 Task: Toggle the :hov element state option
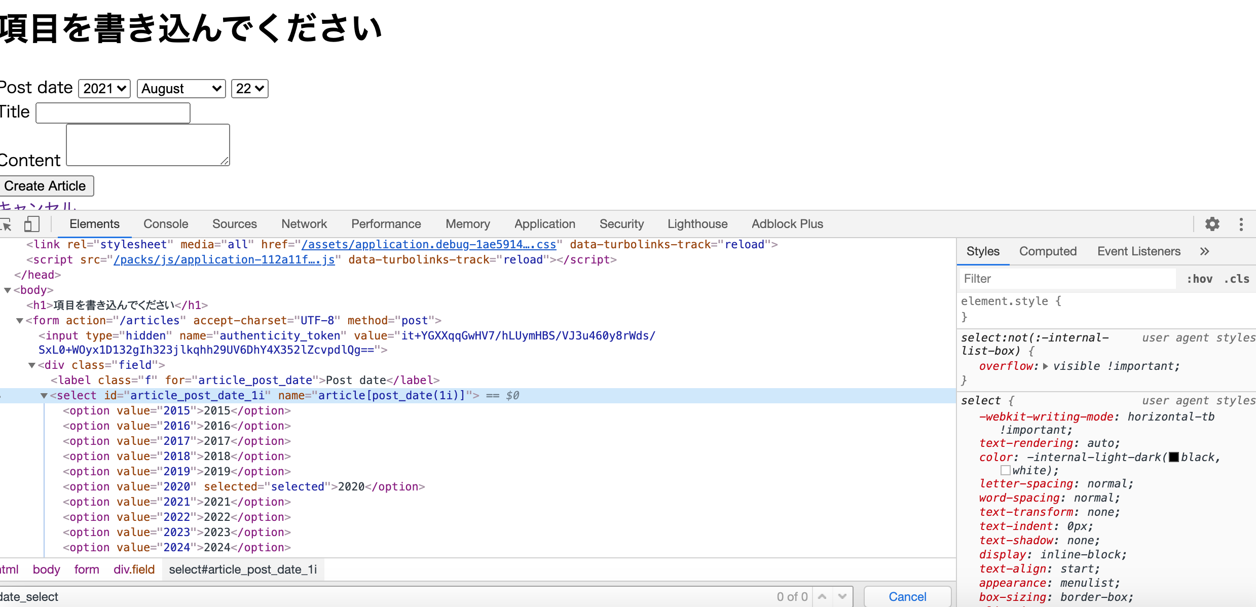click(x=1199, y=279)
